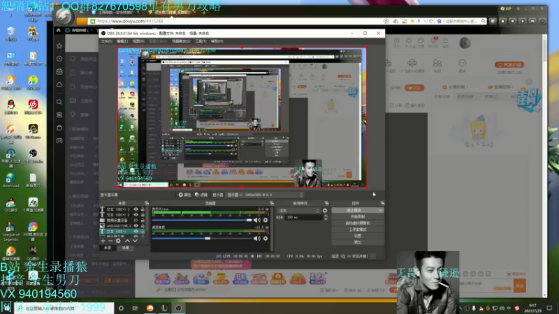Image resolution: width=559 pixels, height=314 pixels.
Task: Open favorites star in browser sidebar
Action: point(59,45)
